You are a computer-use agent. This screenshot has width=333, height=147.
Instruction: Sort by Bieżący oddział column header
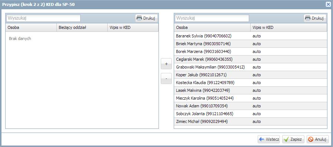(x=82, y=27)
